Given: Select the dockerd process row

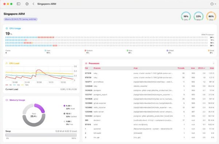Looking at the screenshot, I should pos(150,120).
